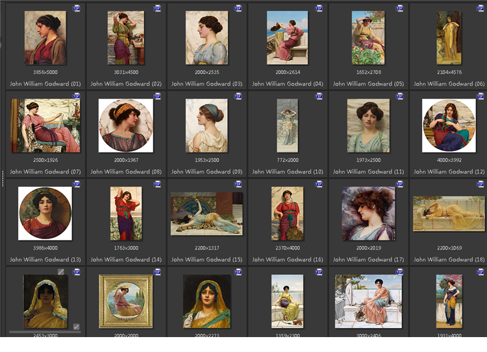Select the John William Godward (02) thumbnail

click(126, 38)
